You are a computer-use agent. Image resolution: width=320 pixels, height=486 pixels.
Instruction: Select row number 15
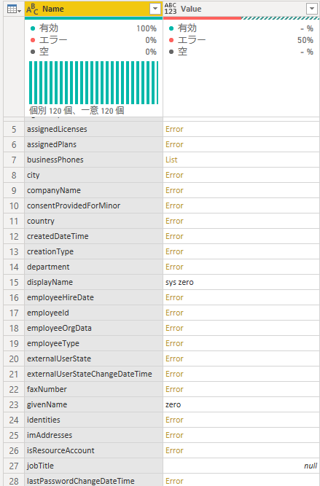click(x=14, y=283)
